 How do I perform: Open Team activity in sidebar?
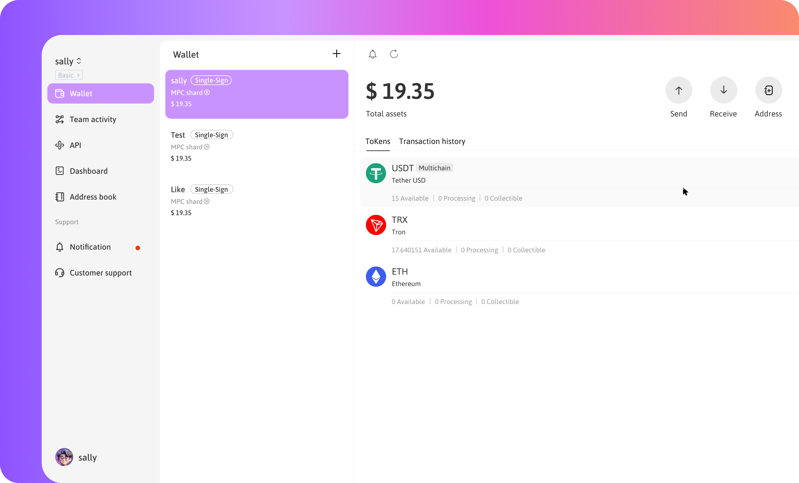(92, 119)
